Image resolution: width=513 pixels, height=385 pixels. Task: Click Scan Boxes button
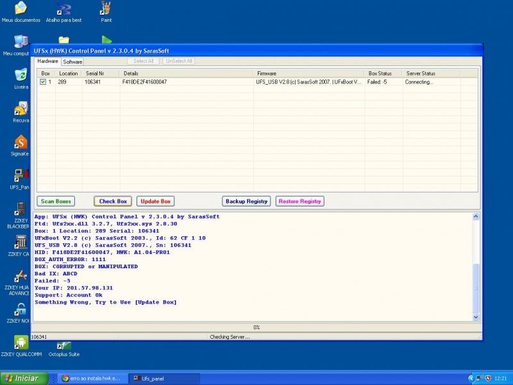(56, 201)
